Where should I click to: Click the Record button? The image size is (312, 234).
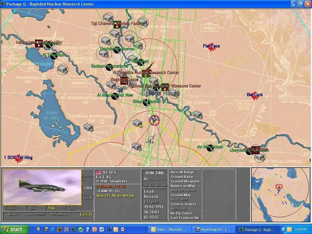(x=151, y=197)
